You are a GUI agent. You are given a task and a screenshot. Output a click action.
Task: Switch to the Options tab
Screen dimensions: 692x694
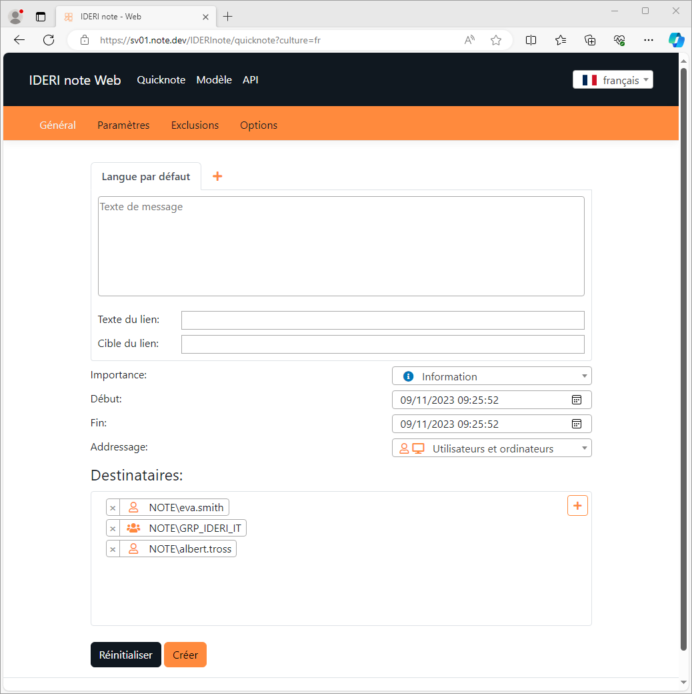(x=259, y=125)
